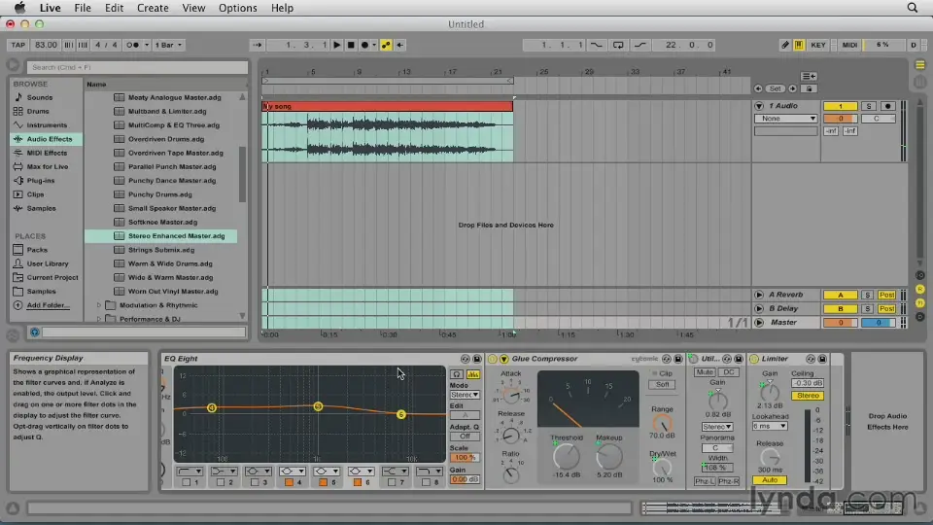
Task: Toggle the Loop switch in transport
Action: tap(618, 45)
